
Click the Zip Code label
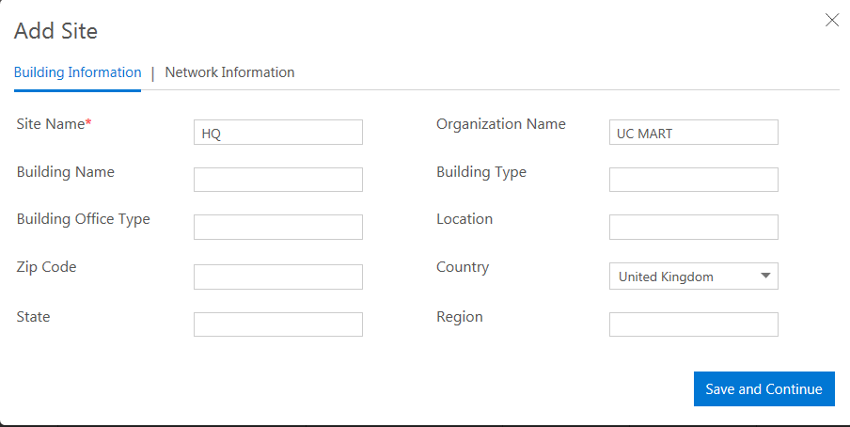pos(46,267)
